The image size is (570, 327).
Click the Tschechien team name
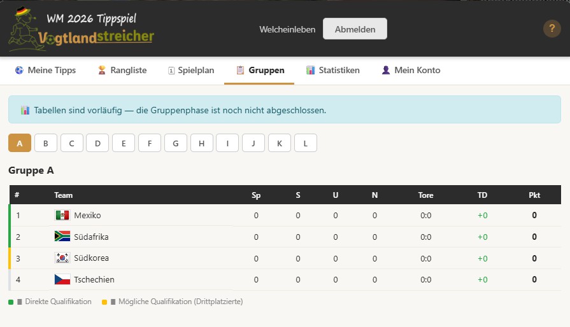point(94,279)
